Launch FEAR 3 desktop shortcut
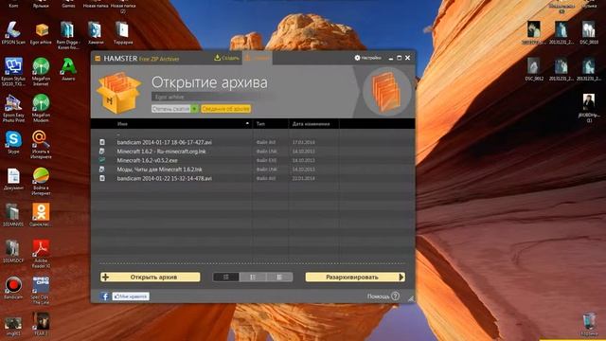606x341 pixels. (x=41, y=324)
